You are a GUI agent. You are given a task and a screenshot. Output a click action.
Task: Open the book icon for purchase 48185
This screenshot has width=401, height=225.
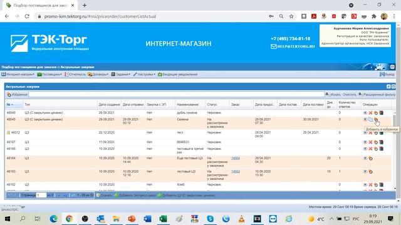click(x=381, y=149)
